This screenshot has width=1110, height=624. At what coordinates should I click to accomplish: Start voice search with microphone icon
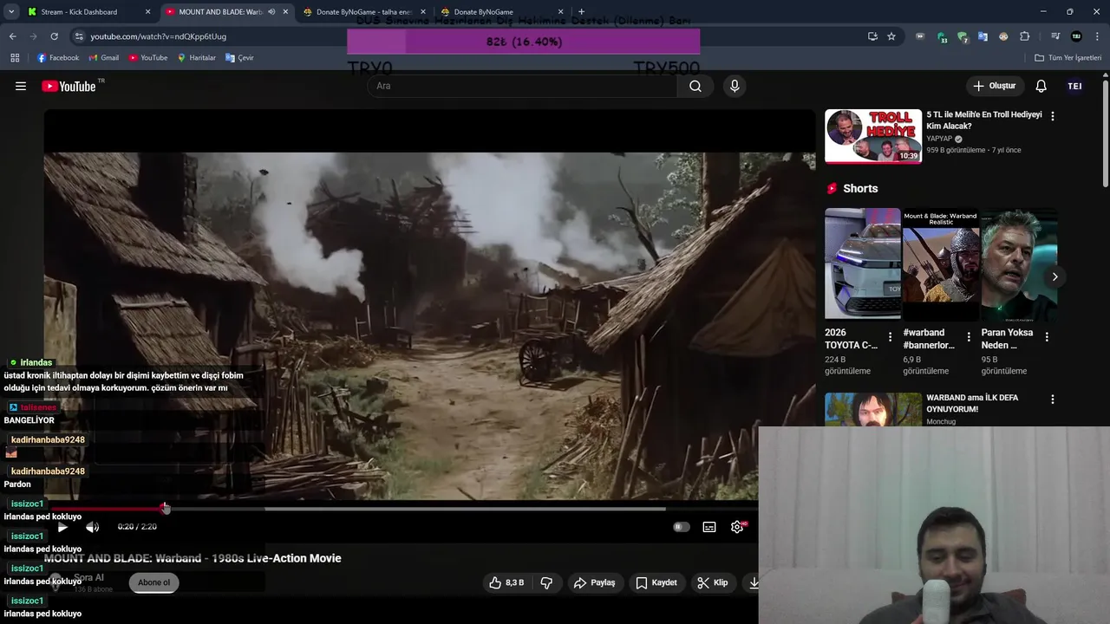tap(735, 86)
